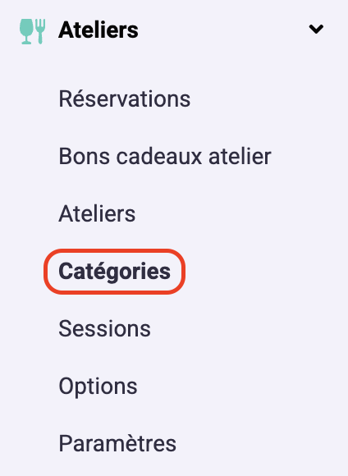Open the Réservations page
348x476 pixels.
[x=125, y=98]
